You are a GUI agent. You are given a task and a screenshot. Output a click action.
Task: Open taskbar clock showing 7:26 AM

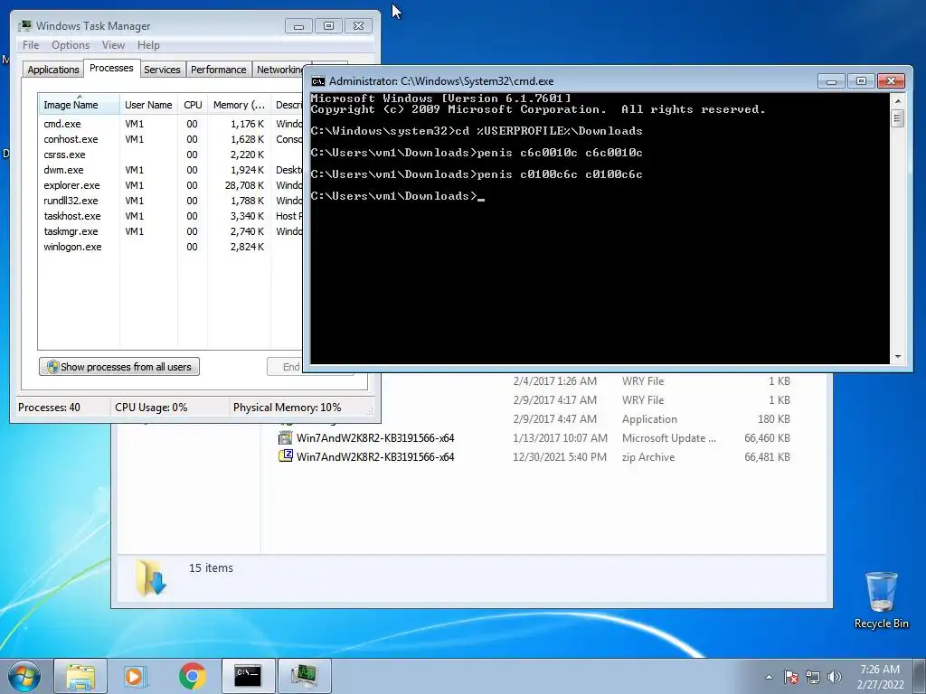(x=880, y=677)
